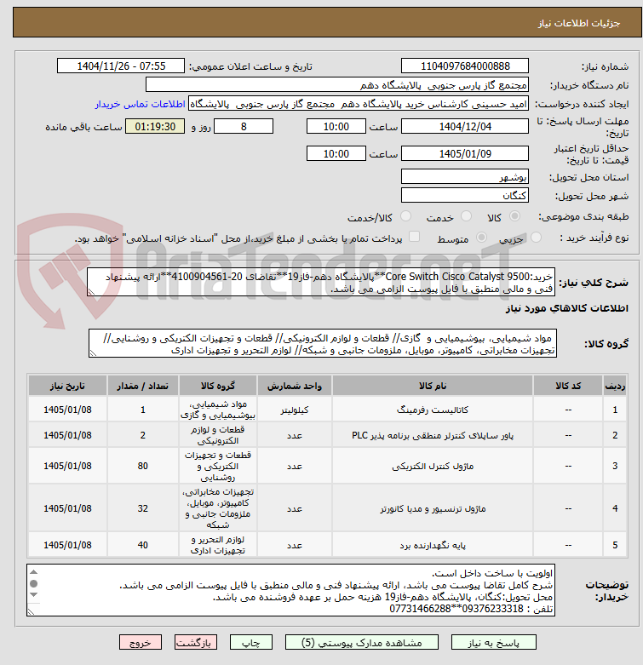Click the remaining days field 8
Screen dimensions: 643x665
pos(244,126)
